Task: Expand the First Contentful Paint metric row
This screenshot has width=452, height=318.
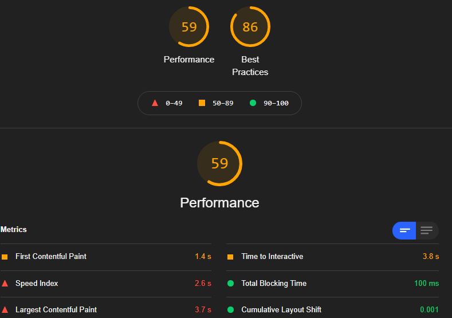Action: (x=106, y=257)
